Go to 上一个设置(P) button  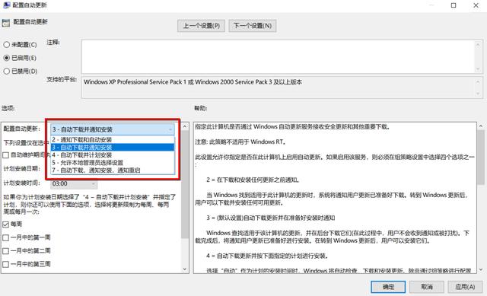click(x=201, y=26)
